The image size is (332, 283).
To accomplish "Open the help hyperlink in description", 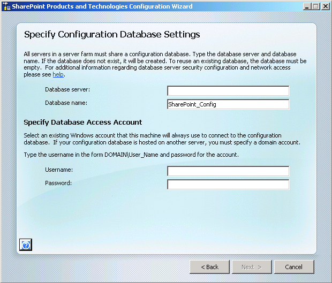I will pos(58,74).
